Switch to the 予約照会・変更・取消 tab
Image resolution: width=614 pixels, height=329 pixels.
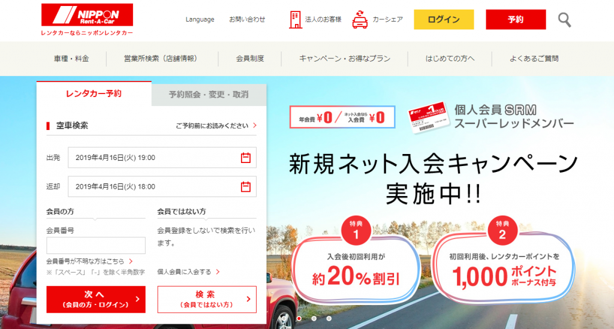209,94
